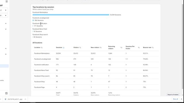Sort table by Sessions column

point(64,47)
